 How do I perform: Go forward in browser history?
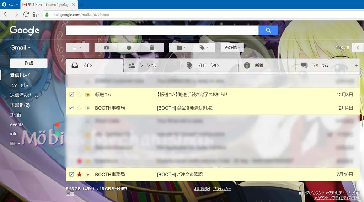tap(16, 14)
